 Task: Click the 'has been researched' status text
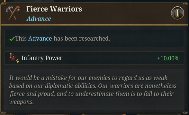pos(82,38)
